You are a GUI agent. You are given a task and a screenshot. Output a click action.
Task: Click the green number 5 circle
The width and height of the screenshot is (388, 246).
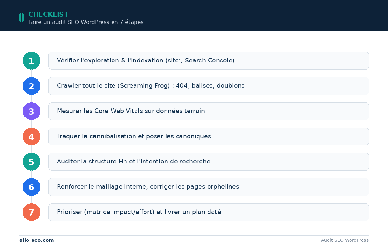31,162
